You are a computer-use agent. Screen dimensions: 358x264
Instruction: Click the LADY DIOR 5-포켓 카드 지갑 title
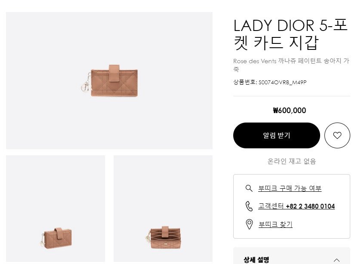pyautogui.click(x=290, y=34)
